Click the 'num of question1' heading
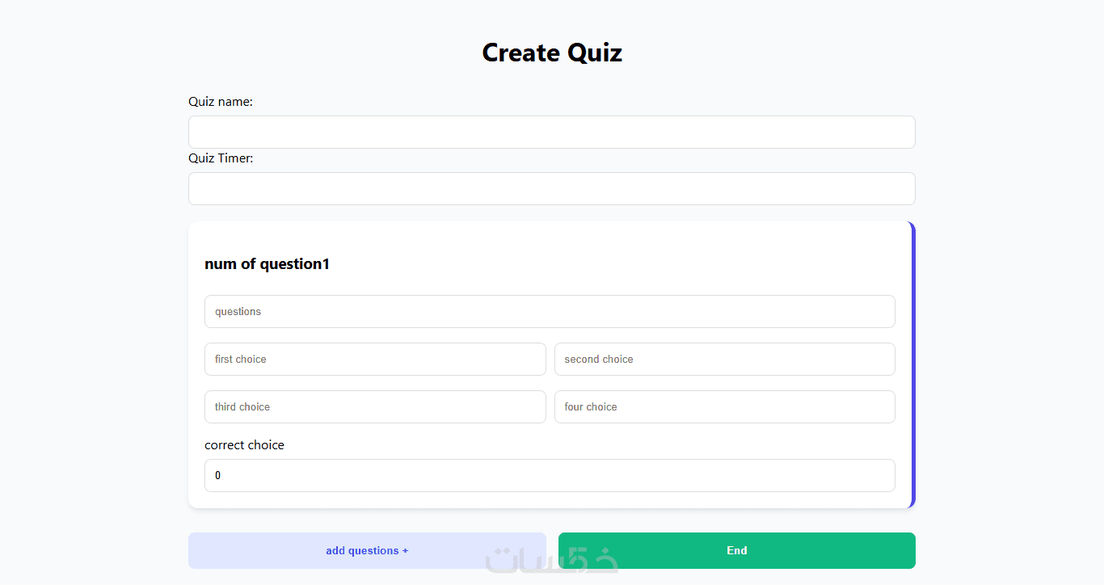The width and height of the screenshot is (1104, 585). [267, 264]
